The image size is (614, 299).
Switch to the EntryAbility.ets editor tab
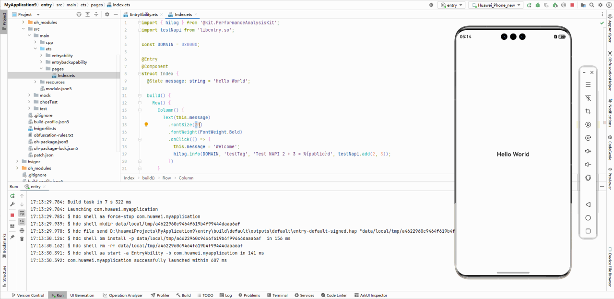point(143,14)
